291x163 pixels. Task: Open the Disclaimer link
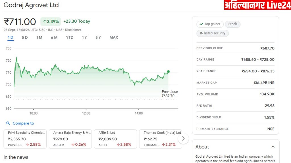pos(73,30)
